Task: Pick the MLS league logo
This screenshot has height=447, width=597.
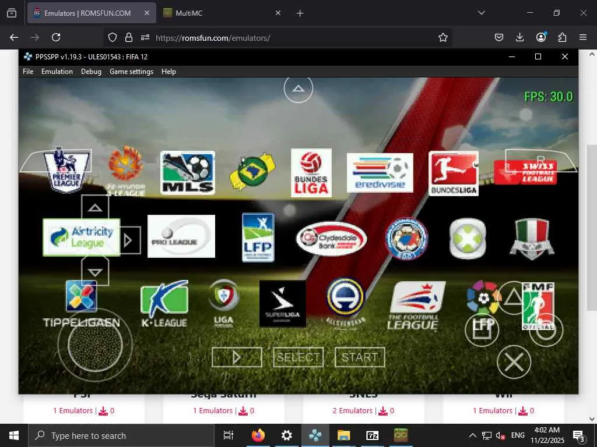Action: (x=188, y=172)
